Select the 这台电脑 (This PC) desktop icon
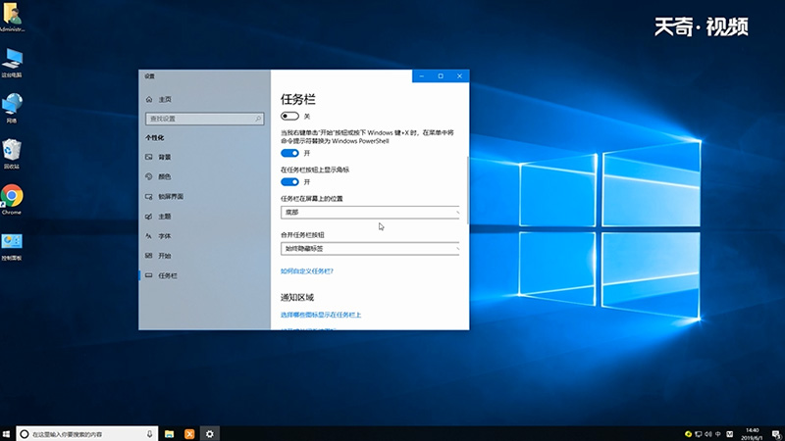Screen dimensions: 785x441 (x=12, y=63)
